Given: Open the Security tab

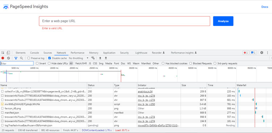Looking at the screenshot, I should click(x=124, y=53).
